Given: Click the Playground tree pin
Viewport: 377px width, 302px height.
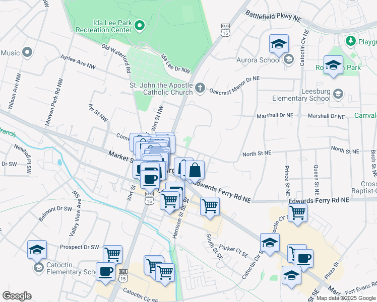Looking at the screenshot, I should (351, 41).
